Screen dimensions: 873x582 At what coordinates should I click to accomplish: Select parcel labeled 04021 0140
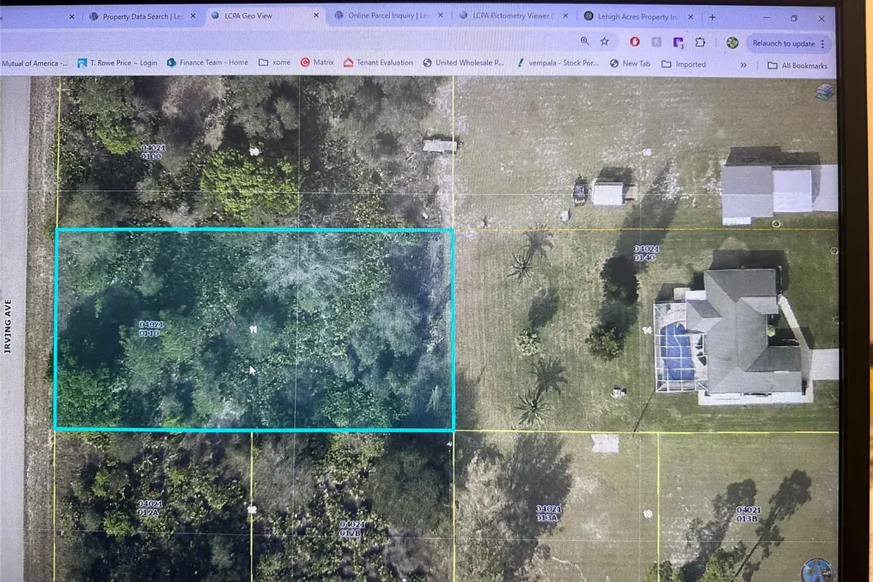[646, 252]
